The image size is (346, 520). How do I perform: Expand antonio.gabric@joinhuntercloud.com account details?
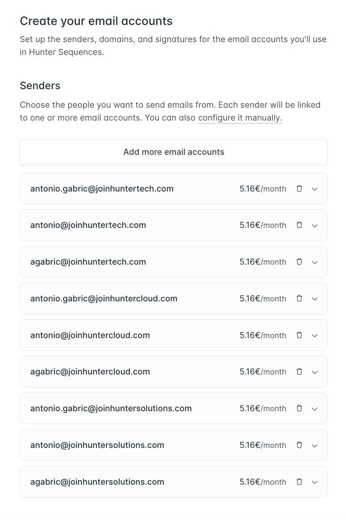[x=315, y=299]
